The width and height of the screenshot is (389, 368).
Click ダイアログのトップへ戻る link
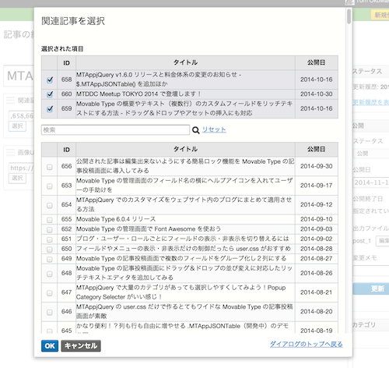307,344
